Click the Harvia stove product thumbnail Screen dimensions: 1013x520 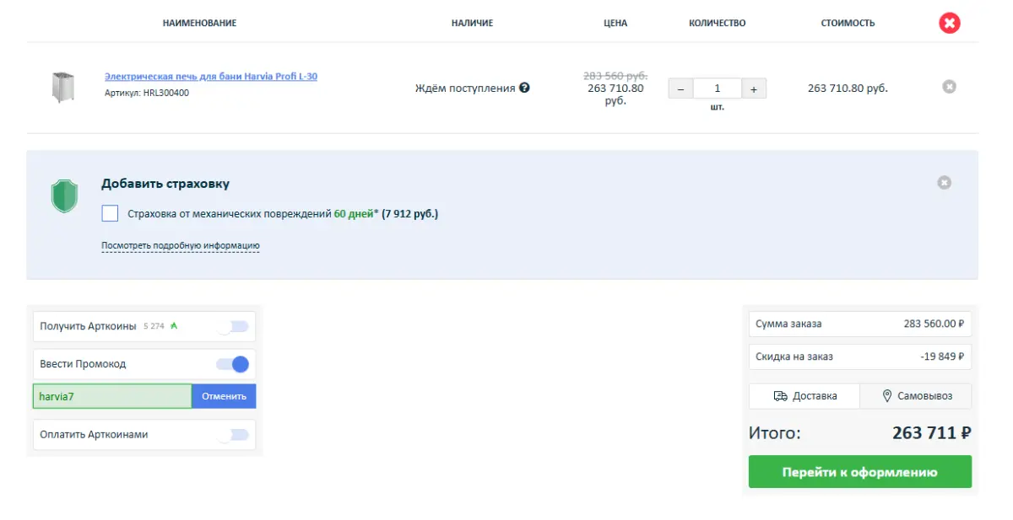click(x=62, y=88)
